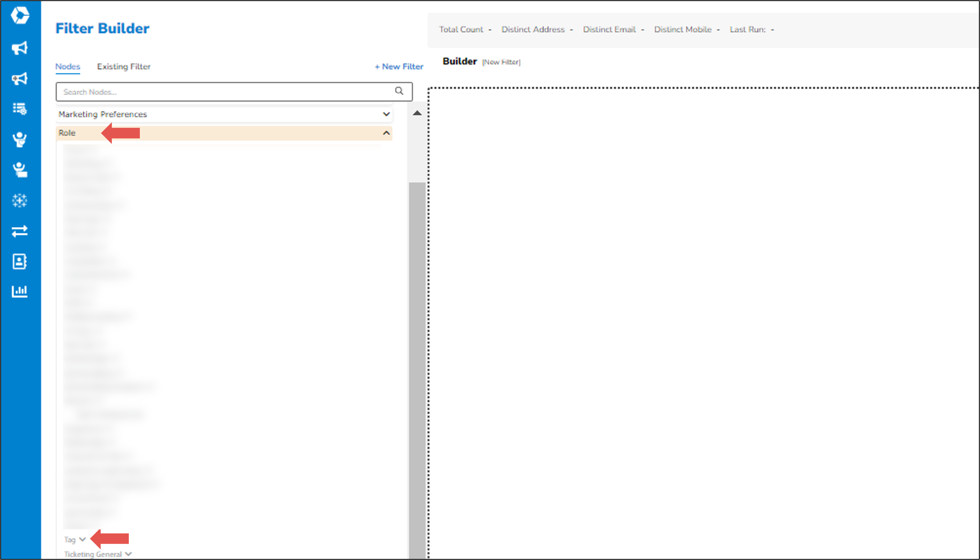Screen dimensions: 980x560
Task: Expand the Ticketing General chevron
Action: pos(129,554)
